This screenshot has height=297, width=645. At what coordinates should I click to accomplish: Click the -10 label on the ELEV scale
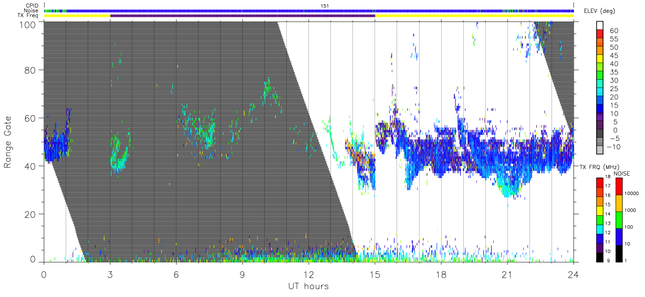pos(614,147)
